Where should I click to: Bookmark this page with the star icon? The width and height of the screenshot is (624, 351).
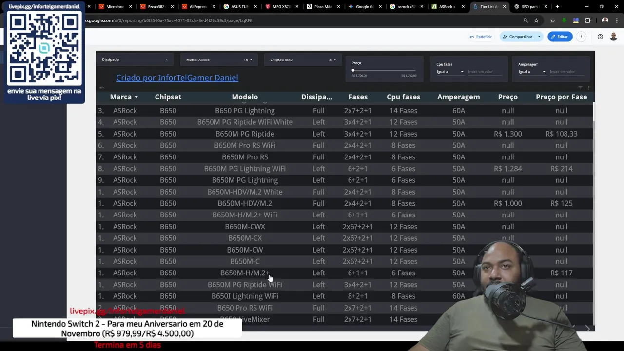pyautogui.click(x=536, y=20)
